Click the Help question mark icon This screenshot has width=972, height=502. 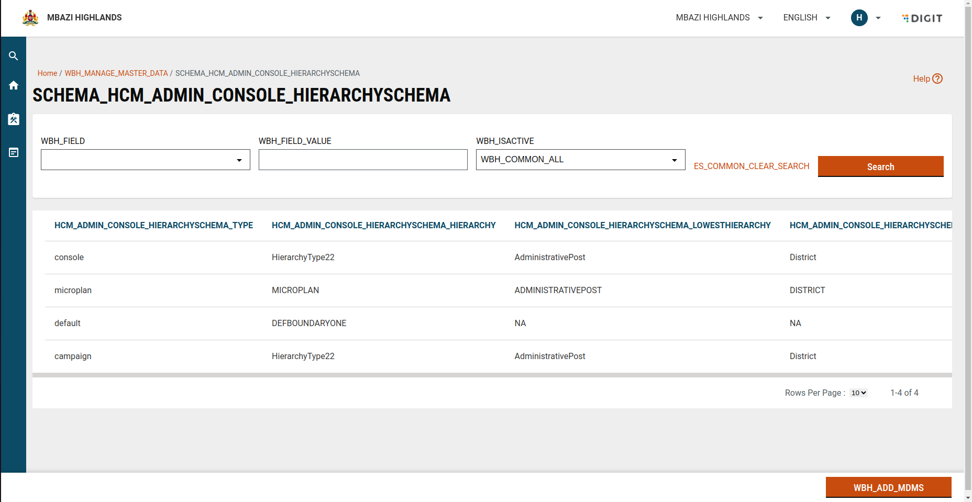[x=937, y=79]
